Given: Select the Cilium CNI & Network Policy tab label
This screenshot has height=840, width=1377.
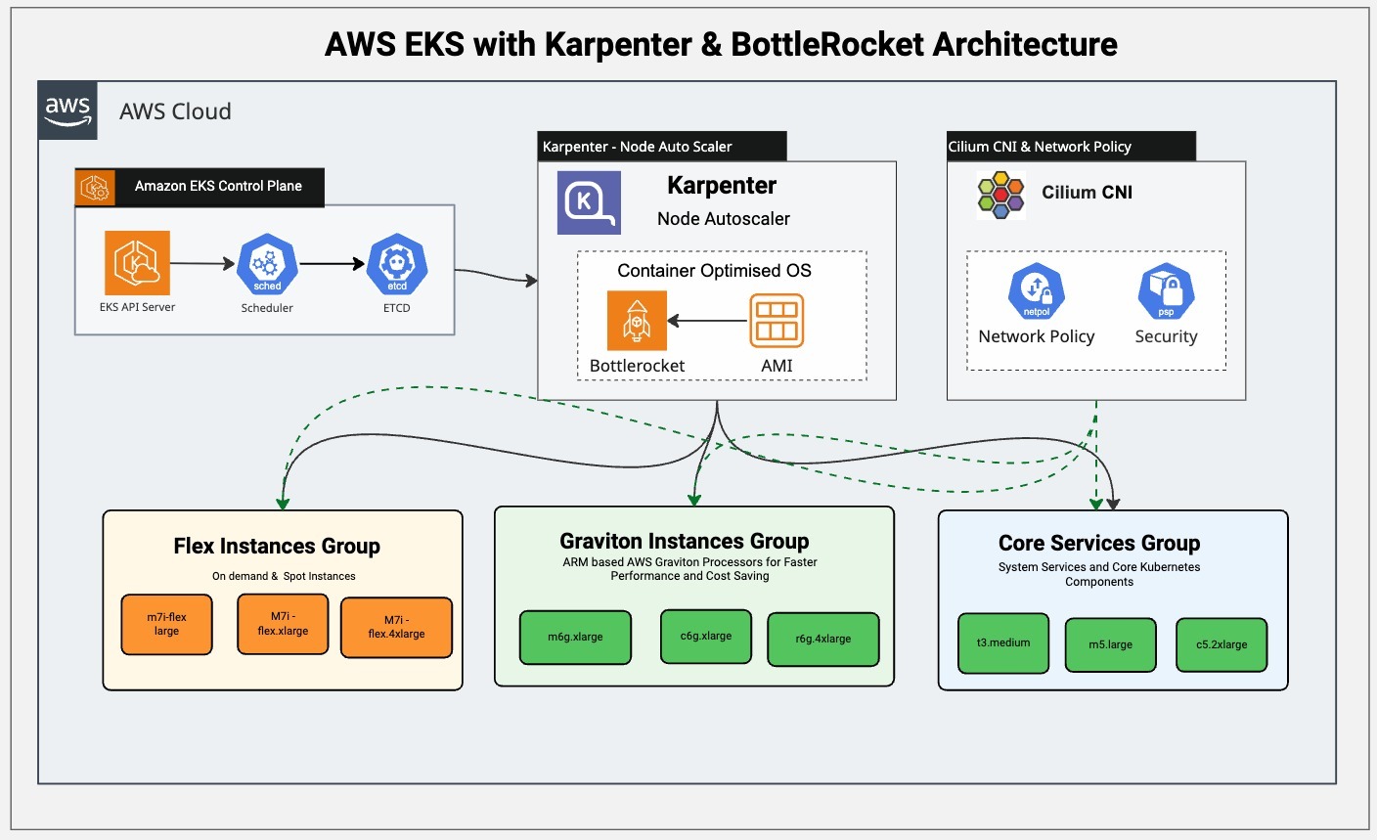Looking at the screenshot, I should 1040,147.
